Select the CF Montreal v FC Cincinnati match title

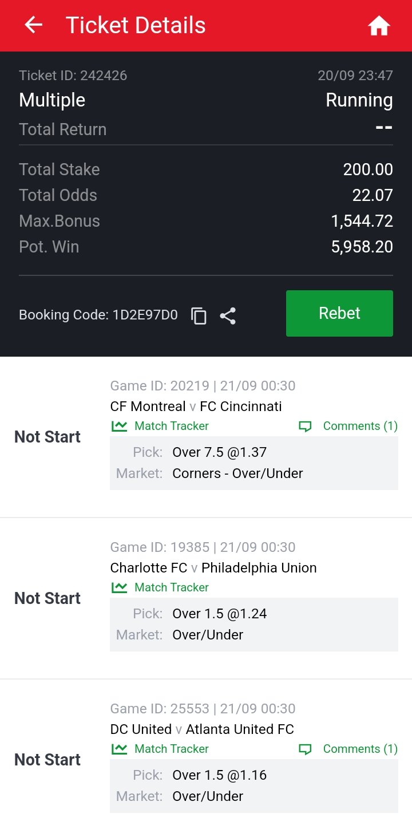tap(196, 406)
